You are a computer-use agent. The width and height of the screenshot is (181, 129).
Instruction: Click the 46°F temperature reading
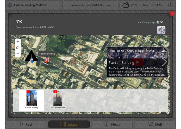pyautogui.click(x=134, y=5)
